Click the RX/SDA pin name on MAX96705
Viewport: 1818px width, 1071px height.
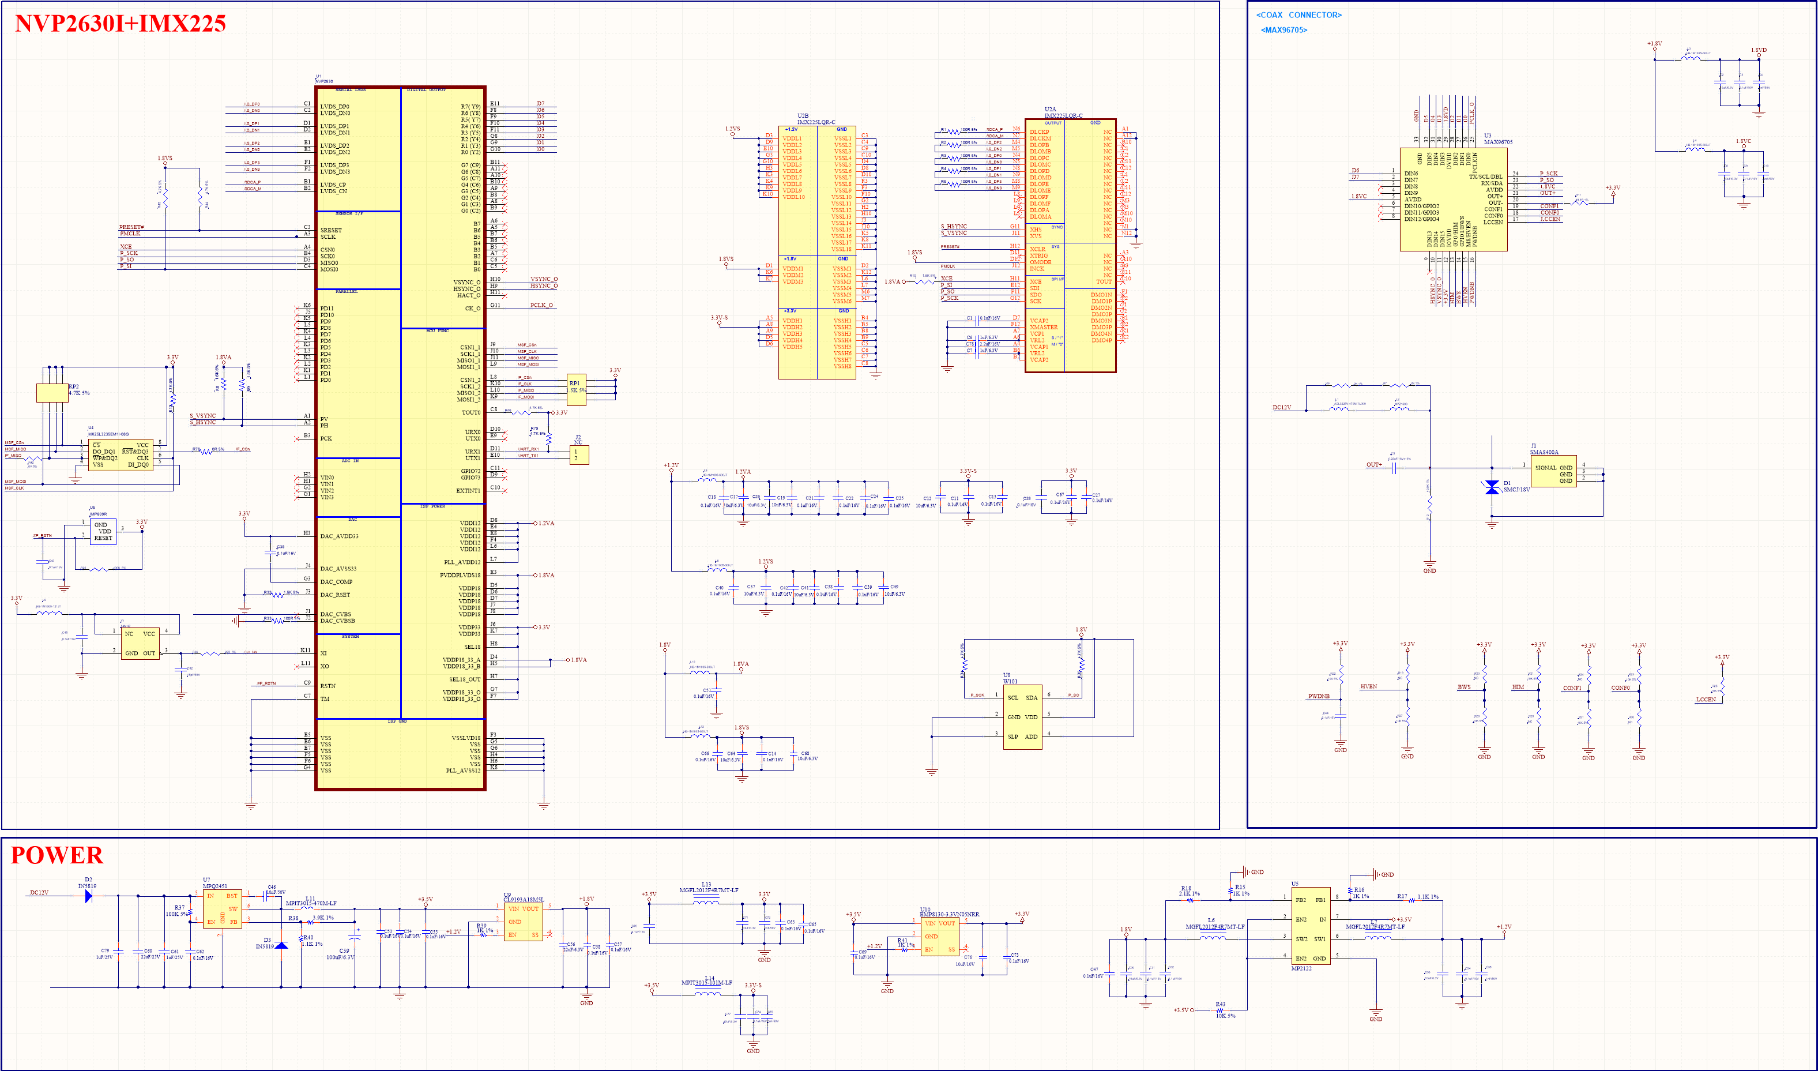coord(1492,183)
